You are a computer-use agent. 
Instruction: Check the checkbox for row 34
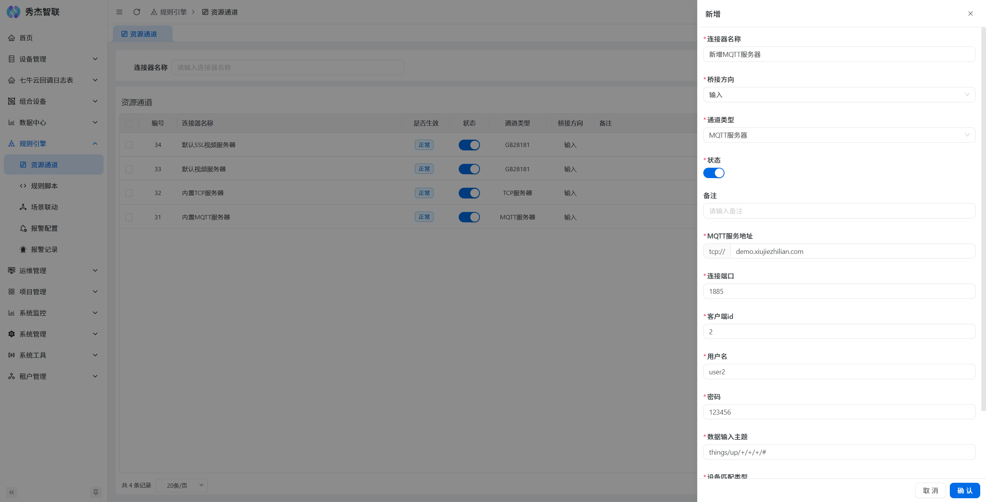[129, 145]
